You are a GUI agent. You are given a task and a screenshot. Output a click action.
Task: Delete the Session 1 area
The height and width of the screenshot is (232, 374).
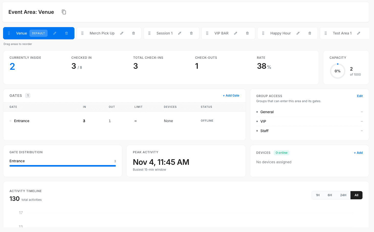click(x=191, y=33)
